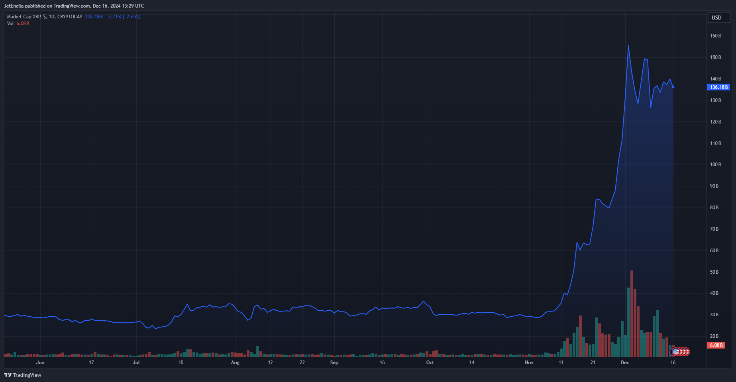Click the 22 date label before Sep

pyautogui.click(x=302, y=362)
